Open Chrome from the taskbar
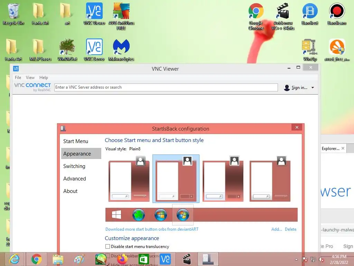Screen dimensions: 354x266 click(37, 259)
